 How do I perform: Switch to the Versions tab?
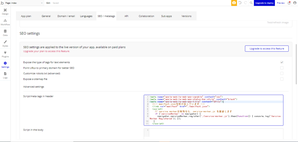point(187,16)
